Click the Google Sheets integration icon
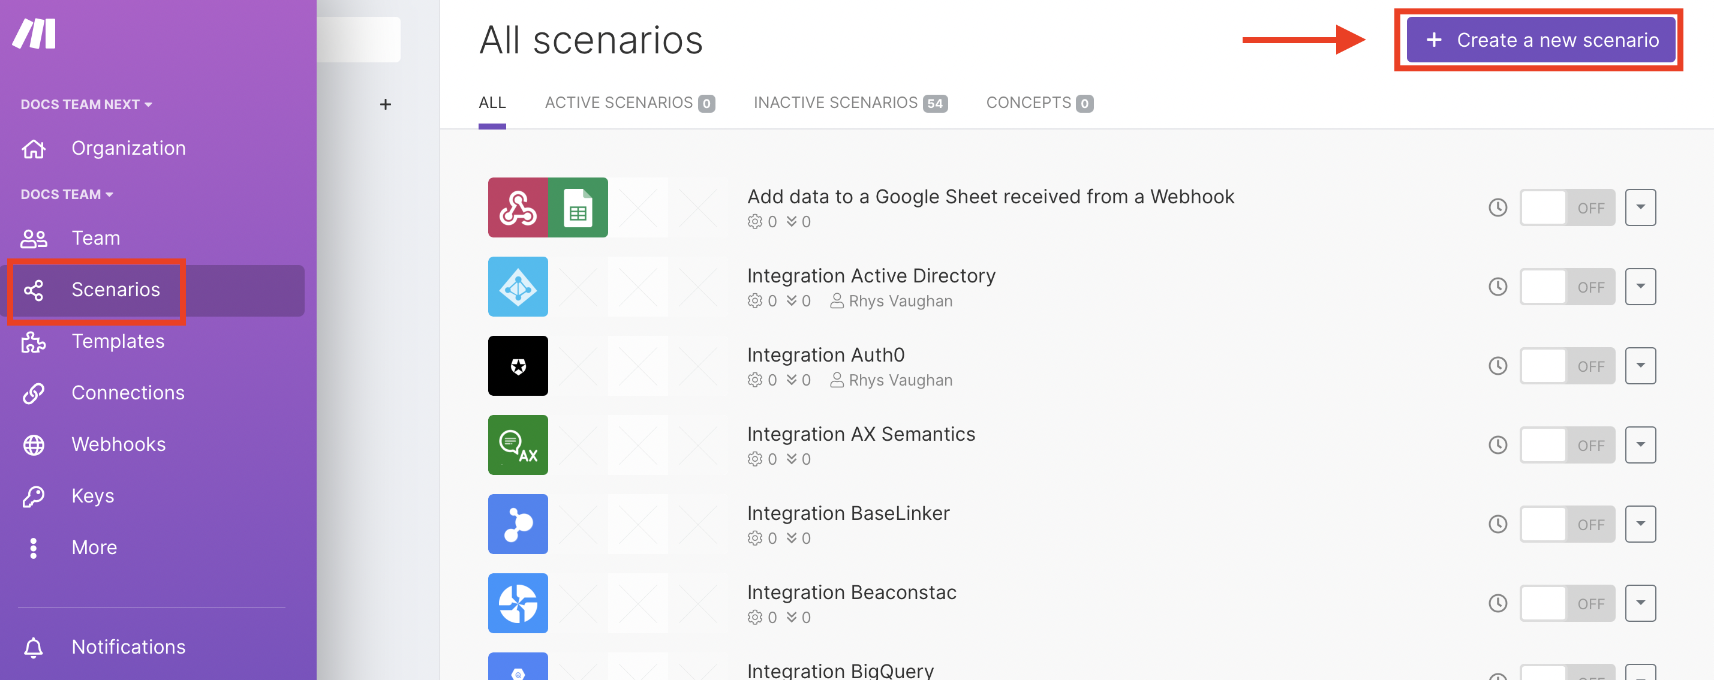The width and height of the screenshot is (1714, 680). click(577, 207)
